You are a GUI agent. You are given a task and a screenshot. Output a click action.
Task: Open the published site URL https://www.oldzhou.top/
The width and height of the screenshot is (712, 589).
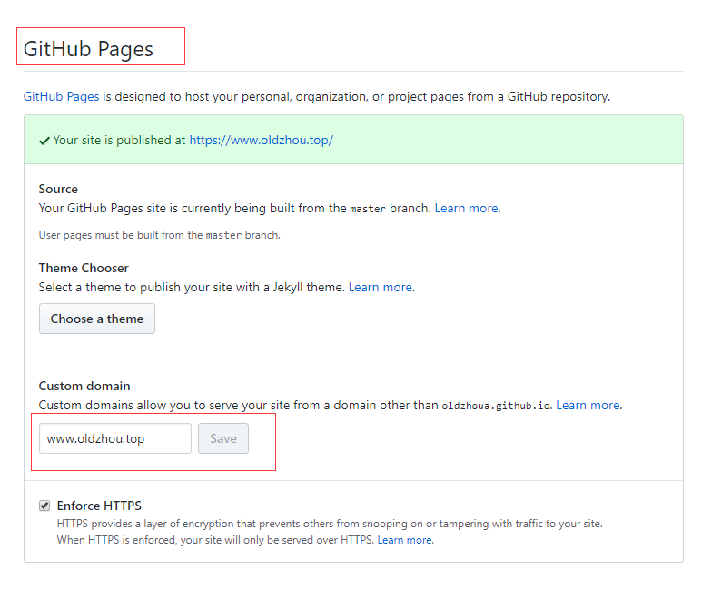coord(262,140)
